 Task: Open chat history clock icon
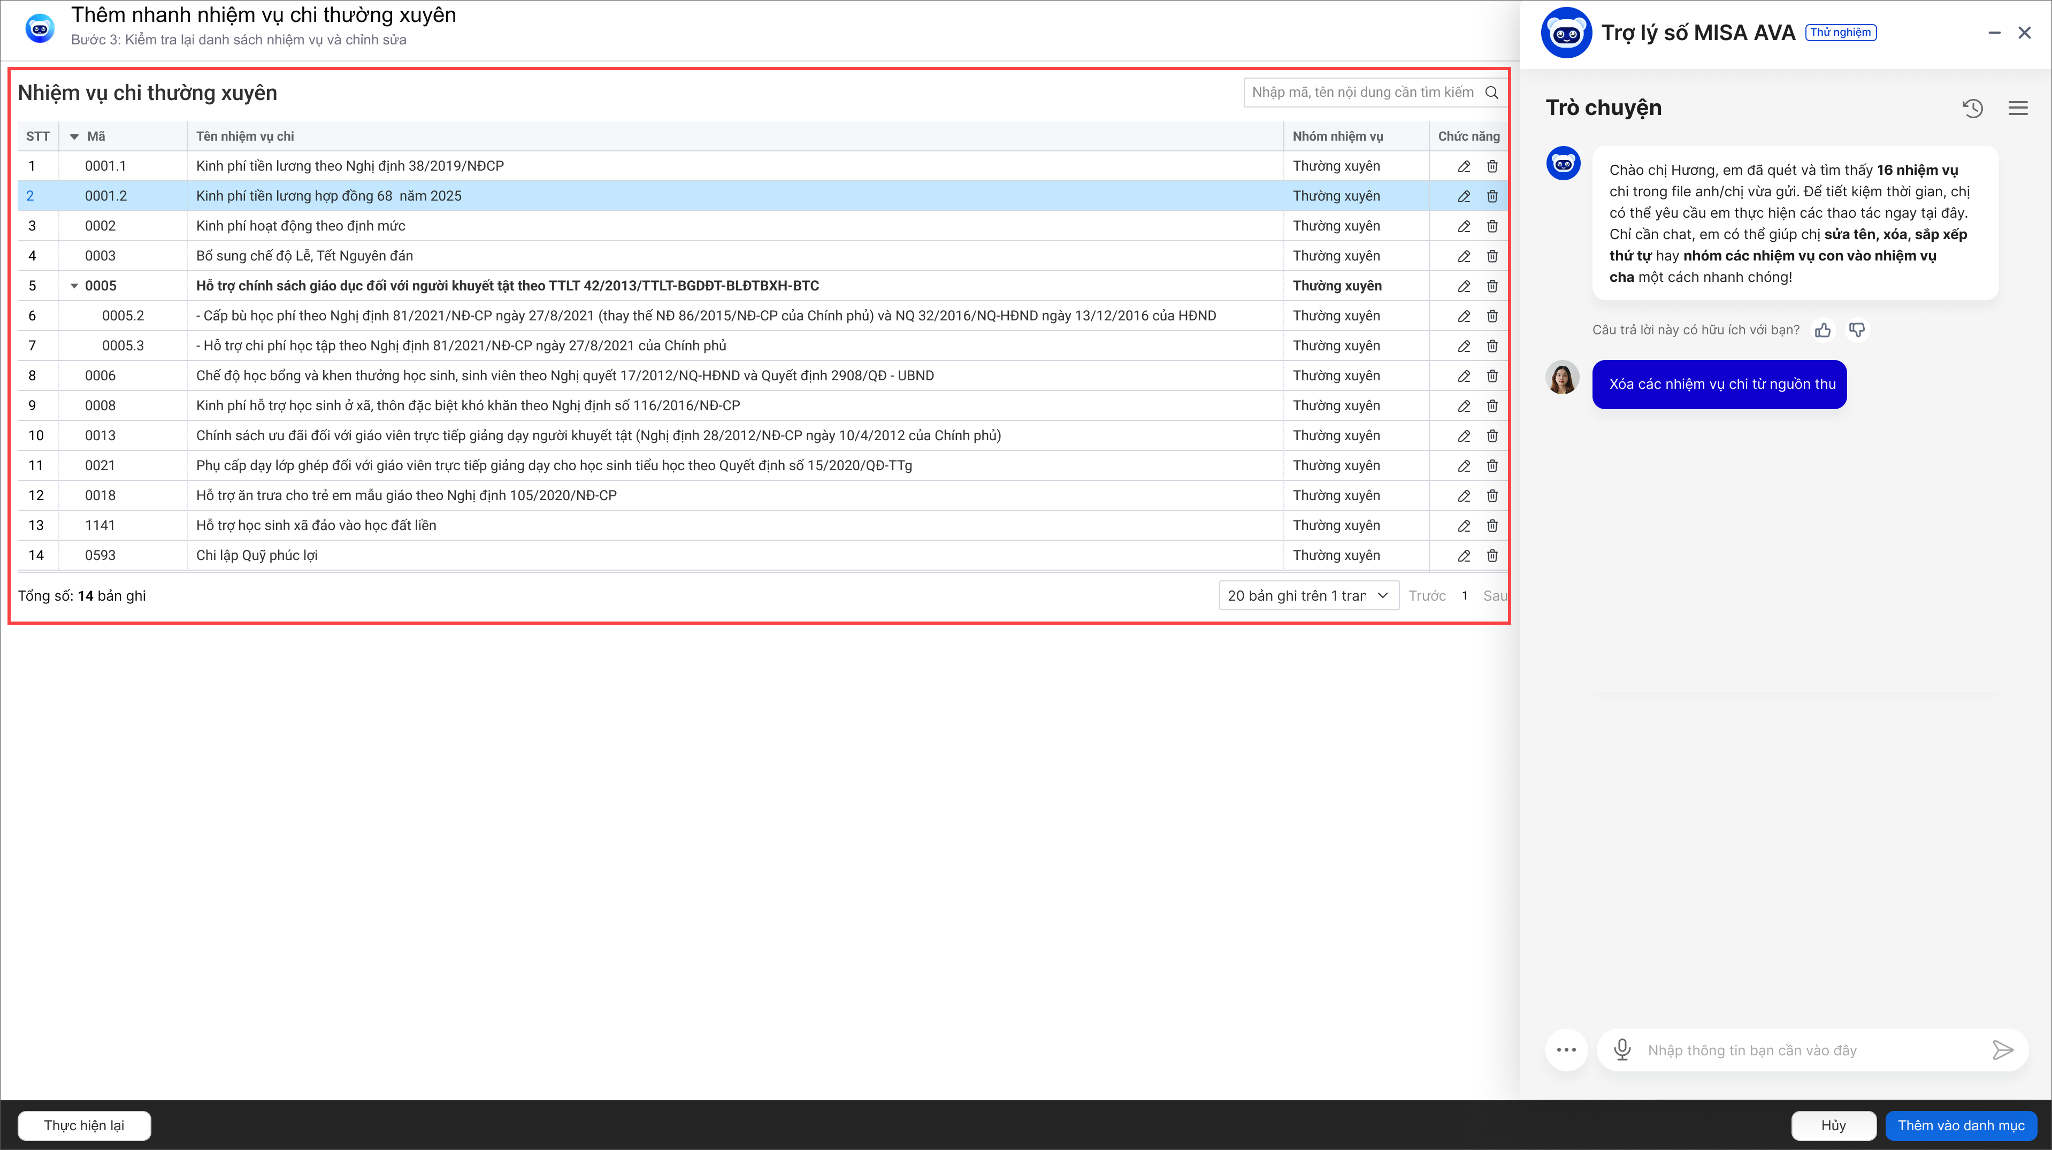[x=1972, y=108]
